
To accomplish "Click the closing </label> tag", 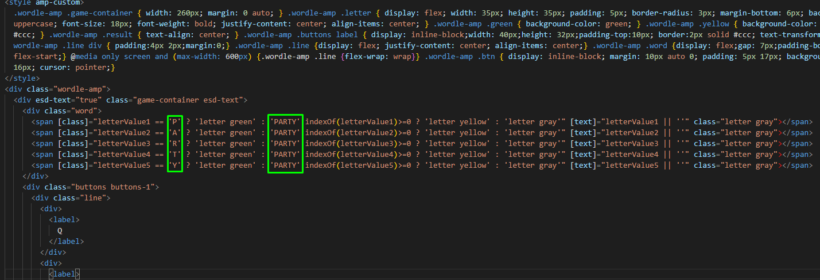I will pos(67,241).
